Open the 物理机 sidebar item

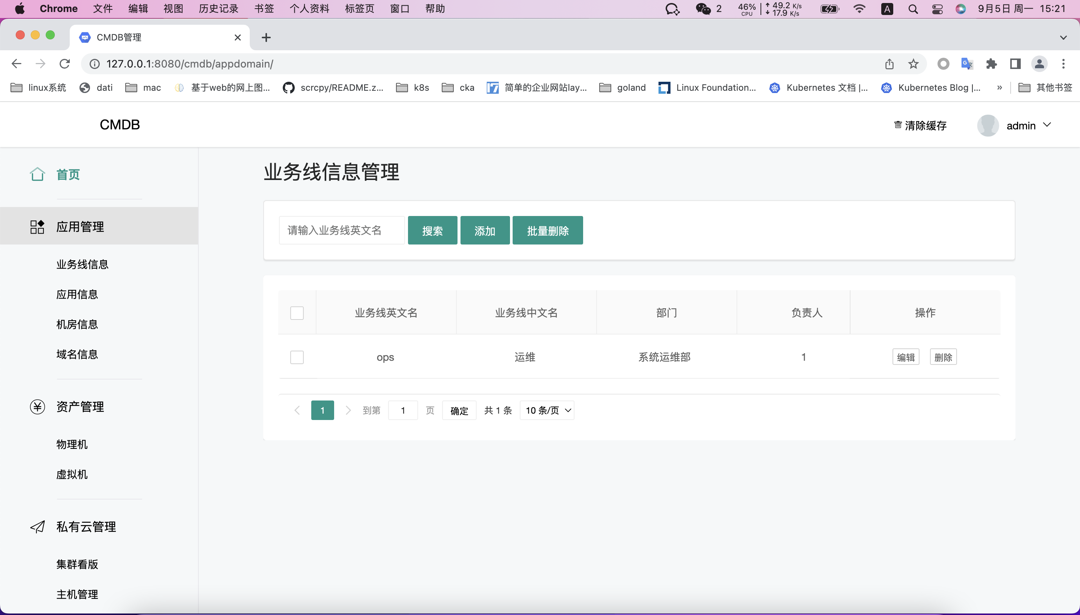coord(72,444)
